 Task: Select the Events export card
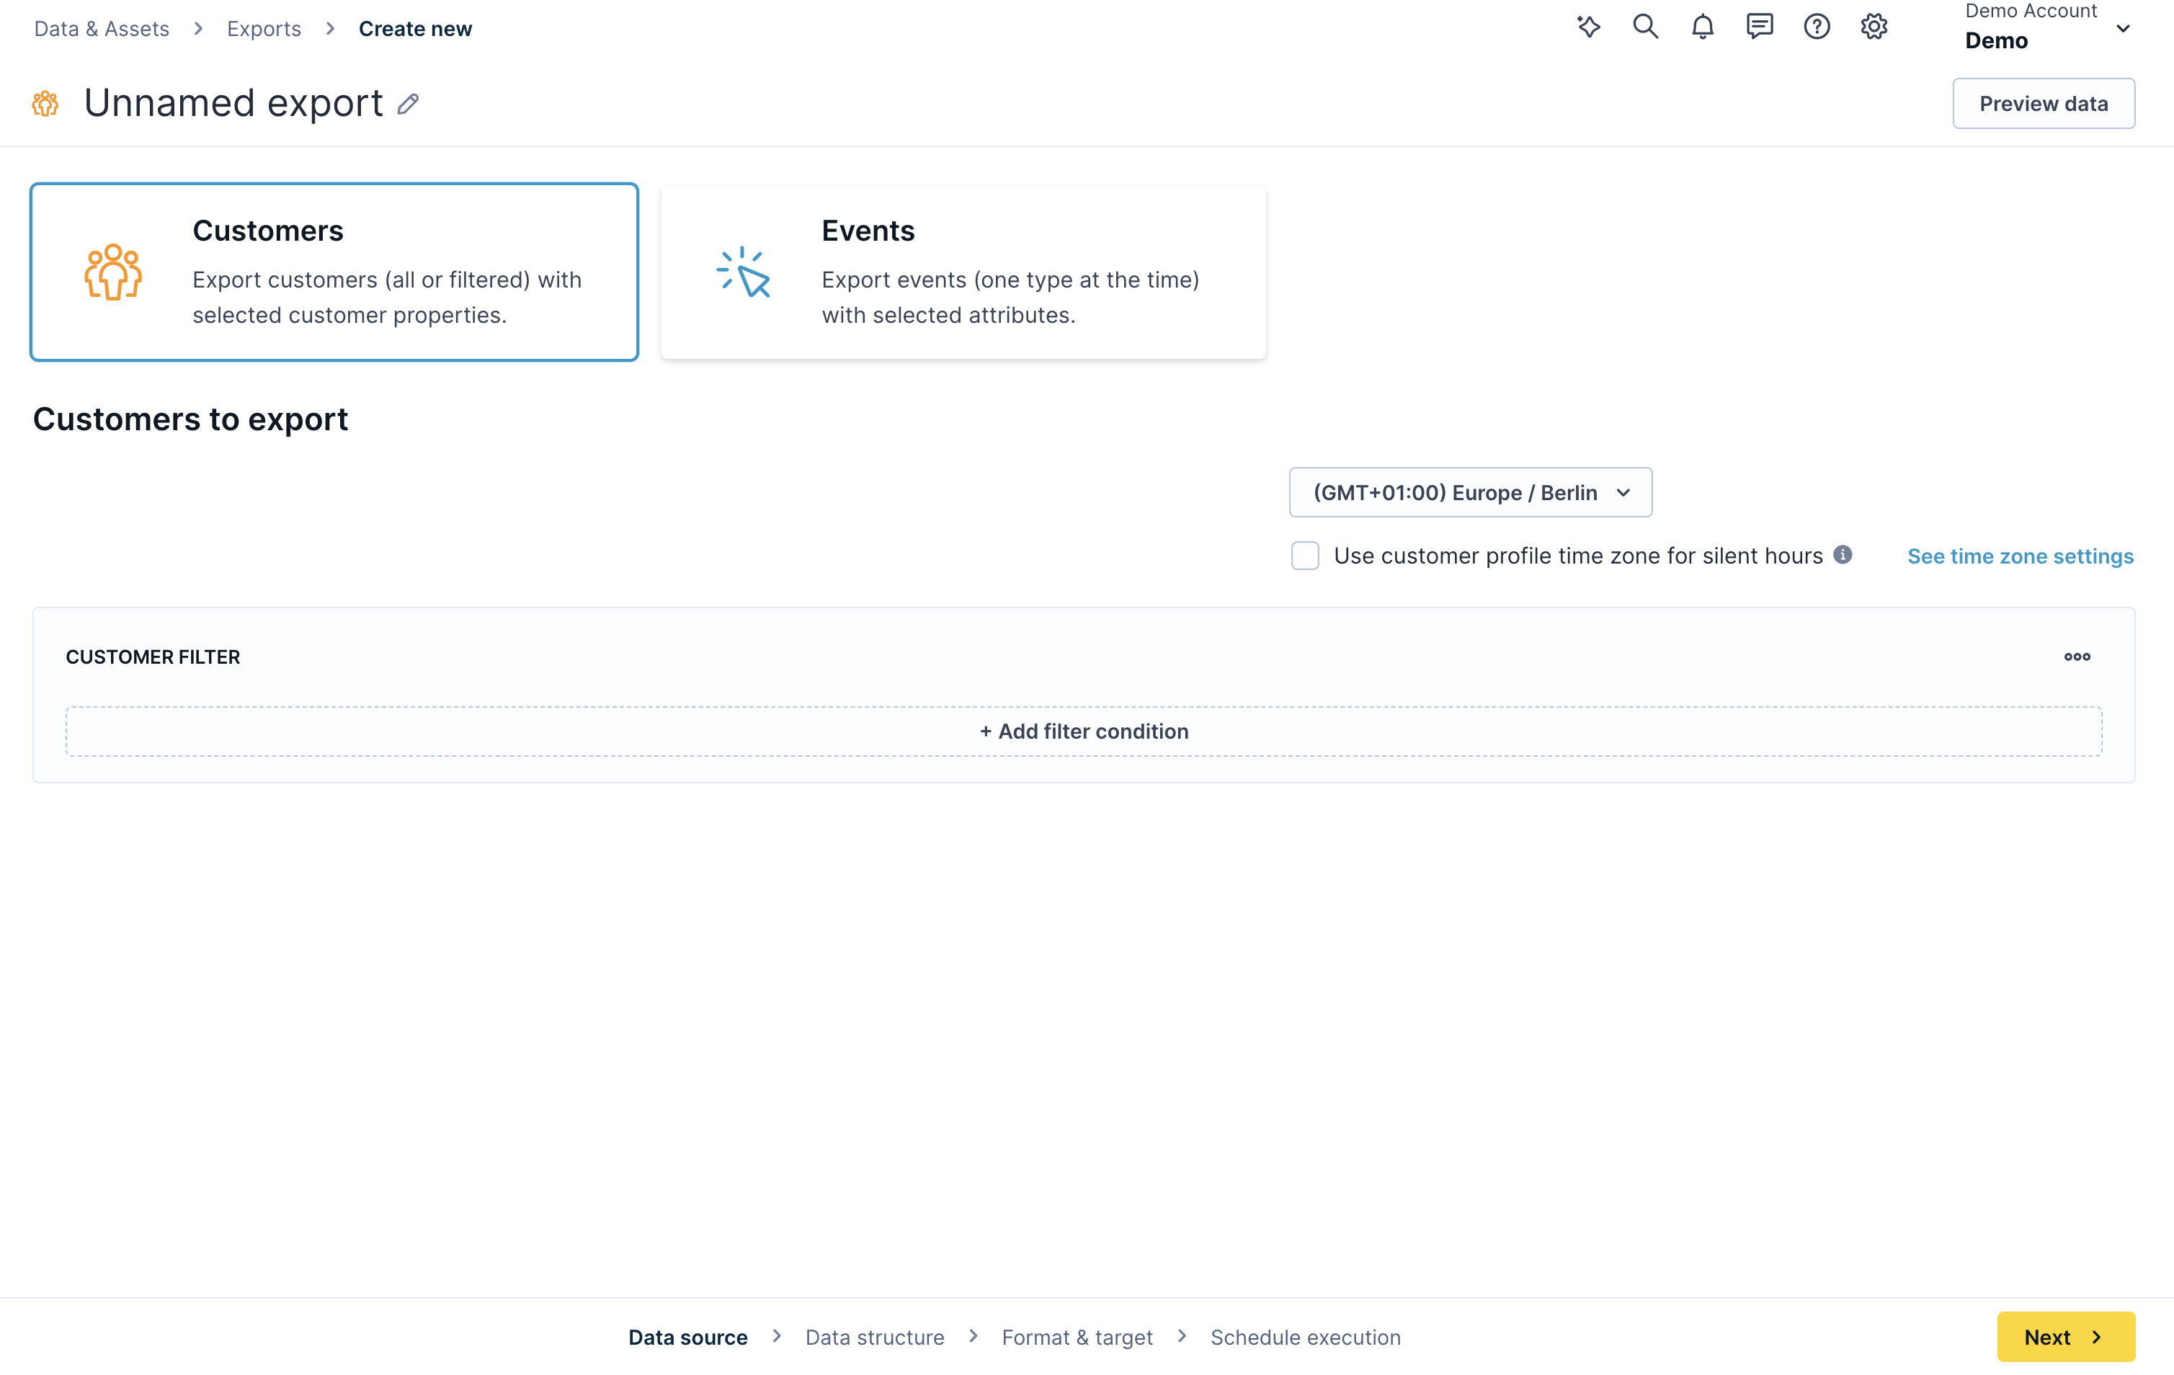point(963,271)
